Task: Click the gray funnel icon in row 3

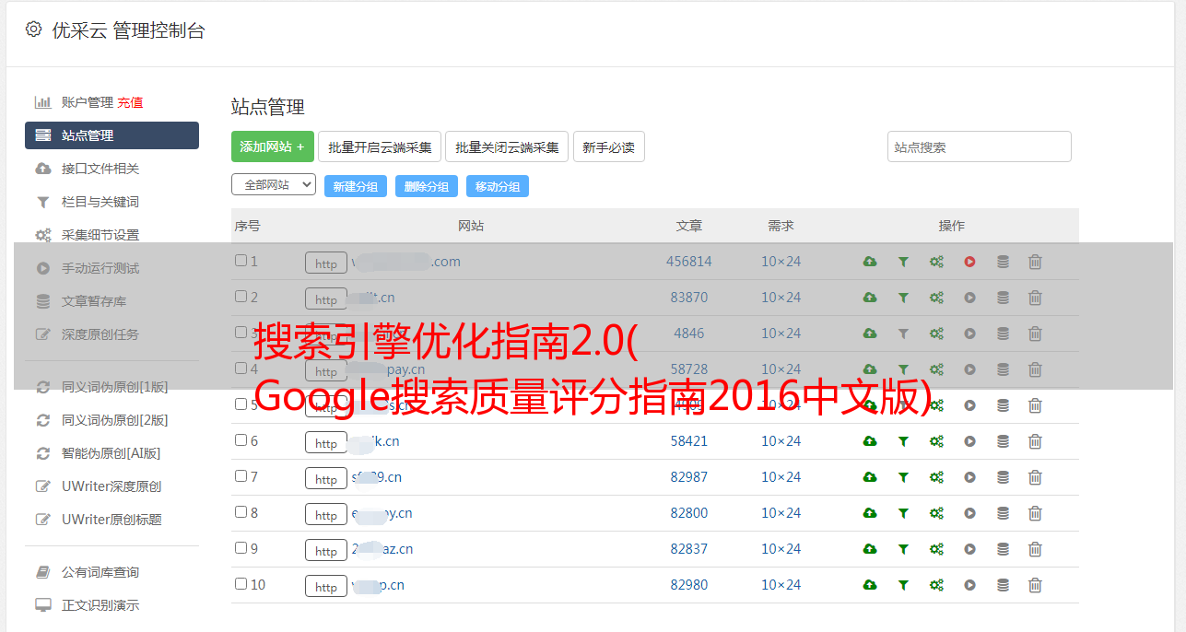Action: (x=903, y=334)
